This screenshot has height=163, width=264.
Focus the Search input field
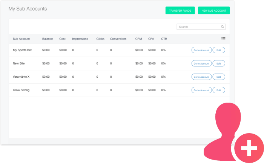click(x=201, y=27)
